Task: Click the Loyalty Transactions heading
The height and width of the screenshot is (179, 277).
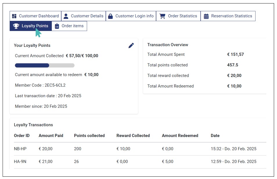Action: pyautogui.click(x=33, y=125)
